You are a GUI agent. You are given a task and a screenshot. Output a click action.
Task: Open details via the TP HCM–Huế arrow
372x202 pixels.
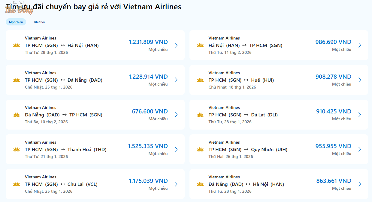[360, 80]
